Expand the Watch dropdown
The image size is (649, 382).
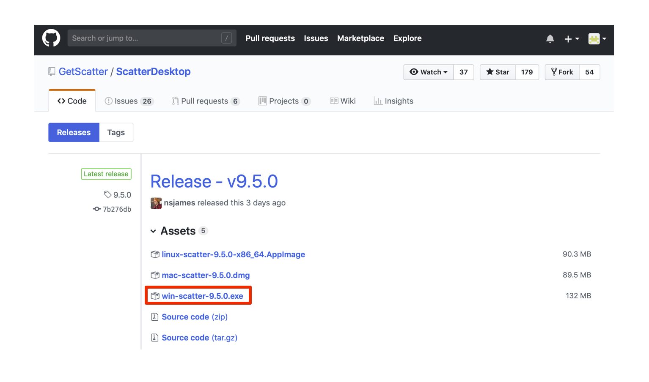[x=429, y=72]
